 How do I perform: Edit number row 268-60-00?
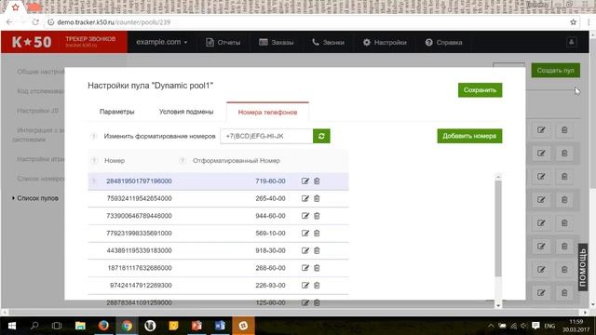click(x=305, y=268)
